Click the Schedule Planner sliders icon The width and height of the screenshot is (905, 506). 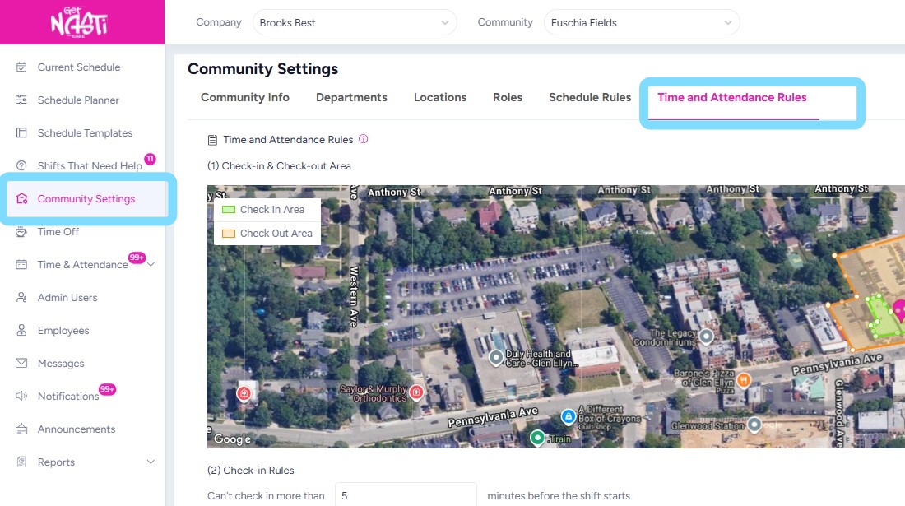(x=21, y=100)
